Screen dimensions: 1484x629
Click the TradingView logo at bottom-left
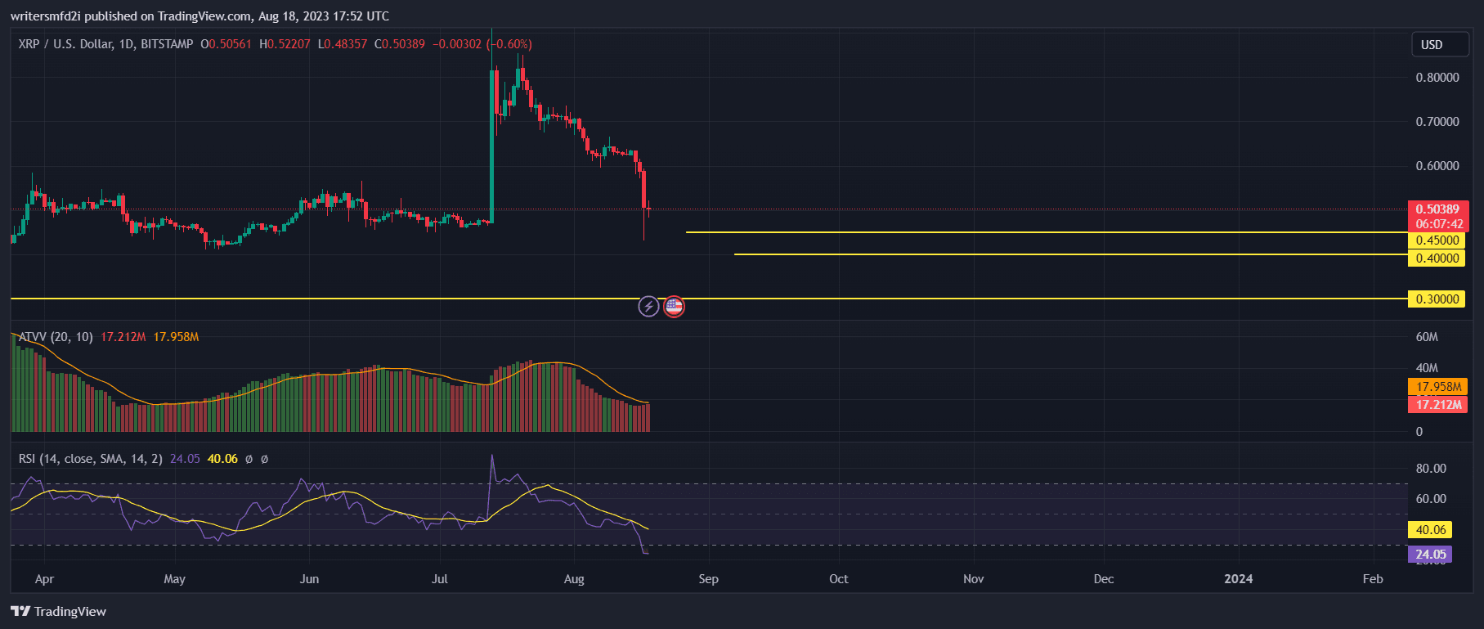[x=59, y=611]
